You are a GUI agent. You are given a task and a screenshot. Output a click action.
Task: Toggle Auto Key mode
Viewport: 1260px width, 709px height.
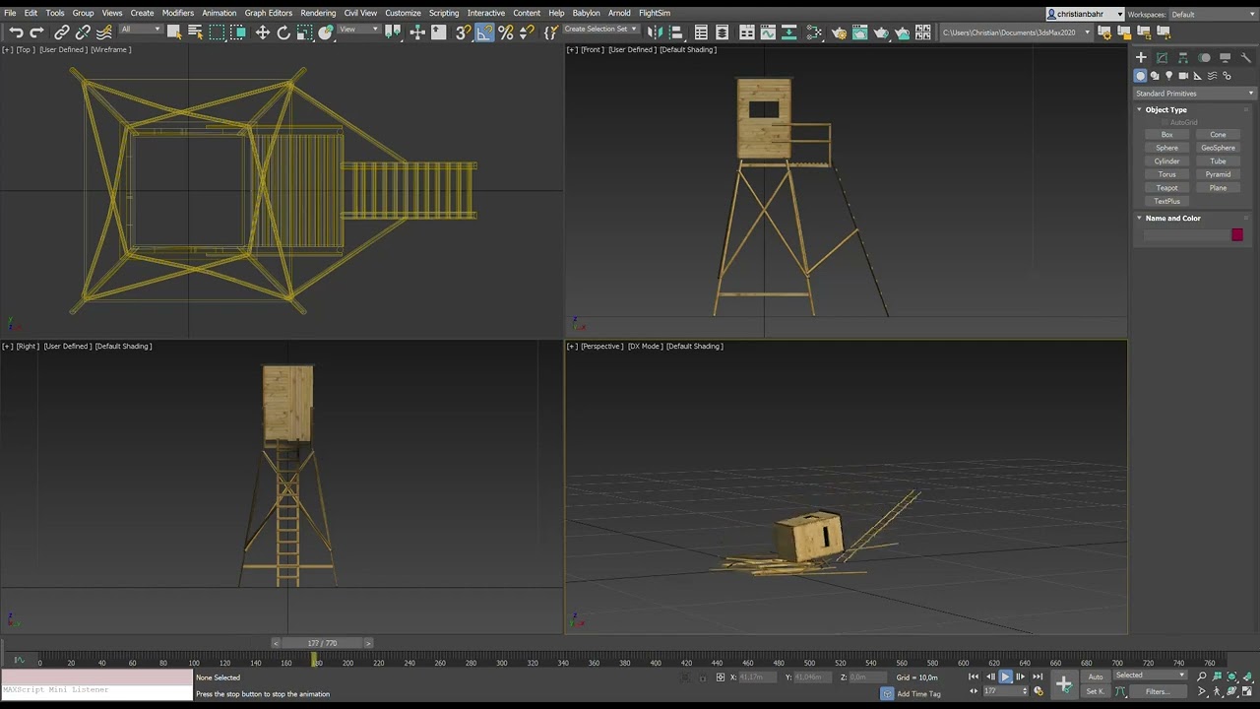click(x=1096, y=677)
